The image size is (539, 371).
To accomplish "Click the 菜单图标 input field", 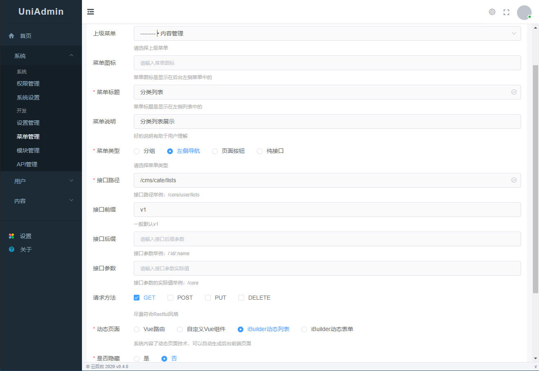I will pyautogui.click(x=327, y=63).
